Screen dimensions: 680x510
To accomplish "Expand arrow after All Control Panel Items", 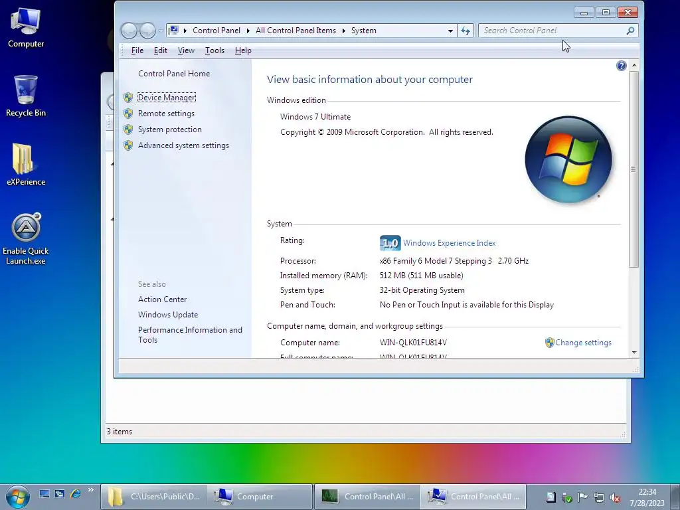I will coord(343,31).
